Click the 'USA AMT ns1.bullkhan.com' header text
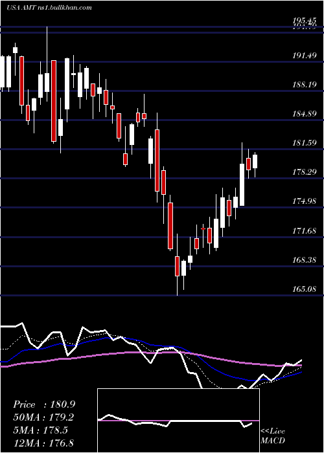324x453 pixels. tap(49, 8)
